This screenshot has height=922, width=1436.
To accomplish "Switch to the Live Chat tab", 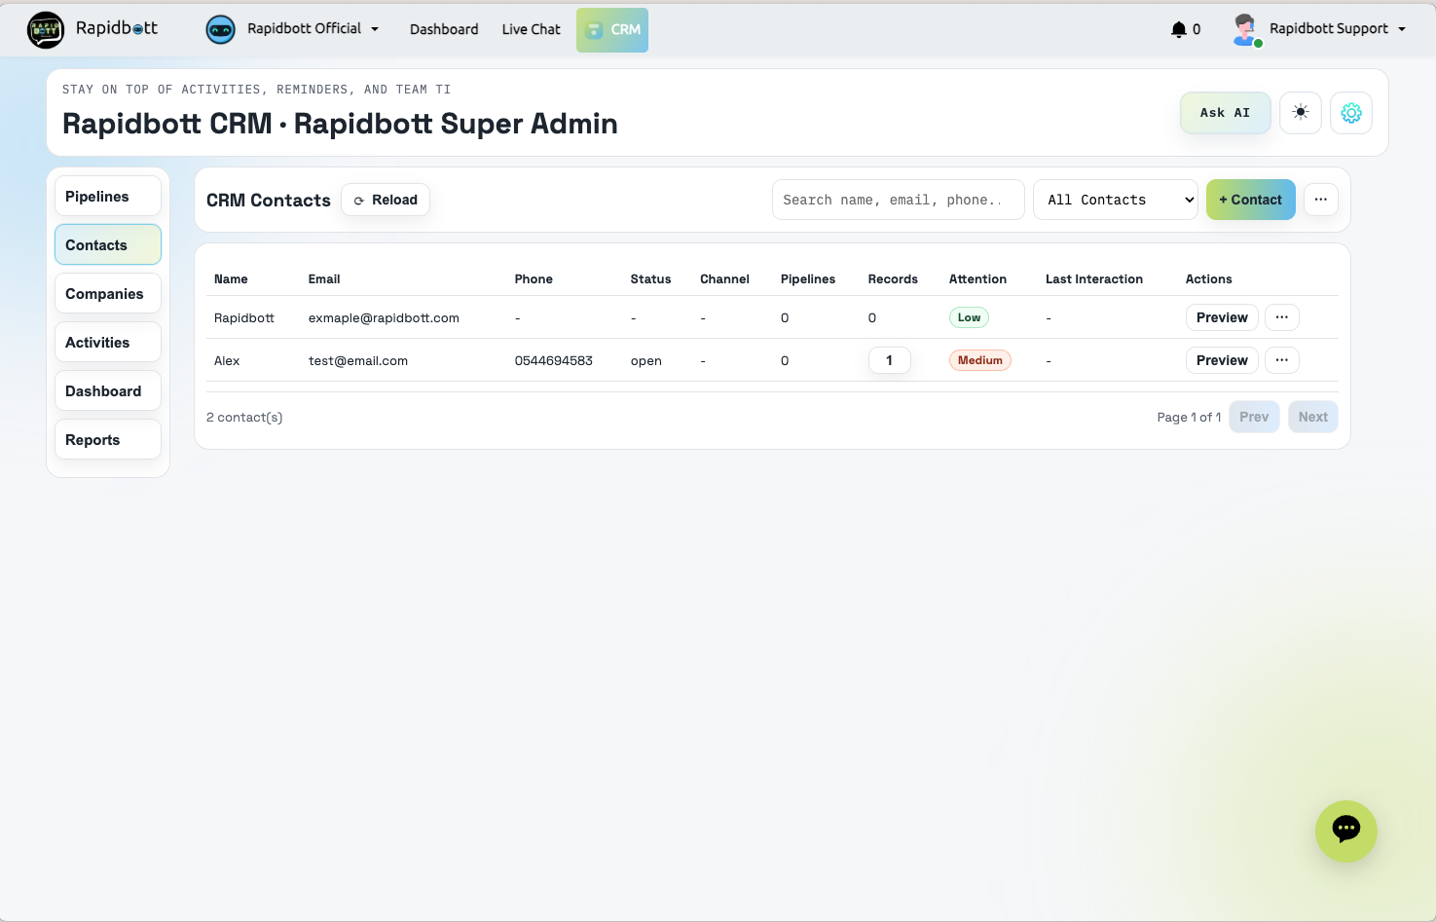I will coord(531,29).
